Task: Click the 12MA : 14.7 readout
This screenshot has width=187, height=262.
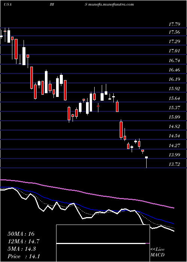Action: 24,241
